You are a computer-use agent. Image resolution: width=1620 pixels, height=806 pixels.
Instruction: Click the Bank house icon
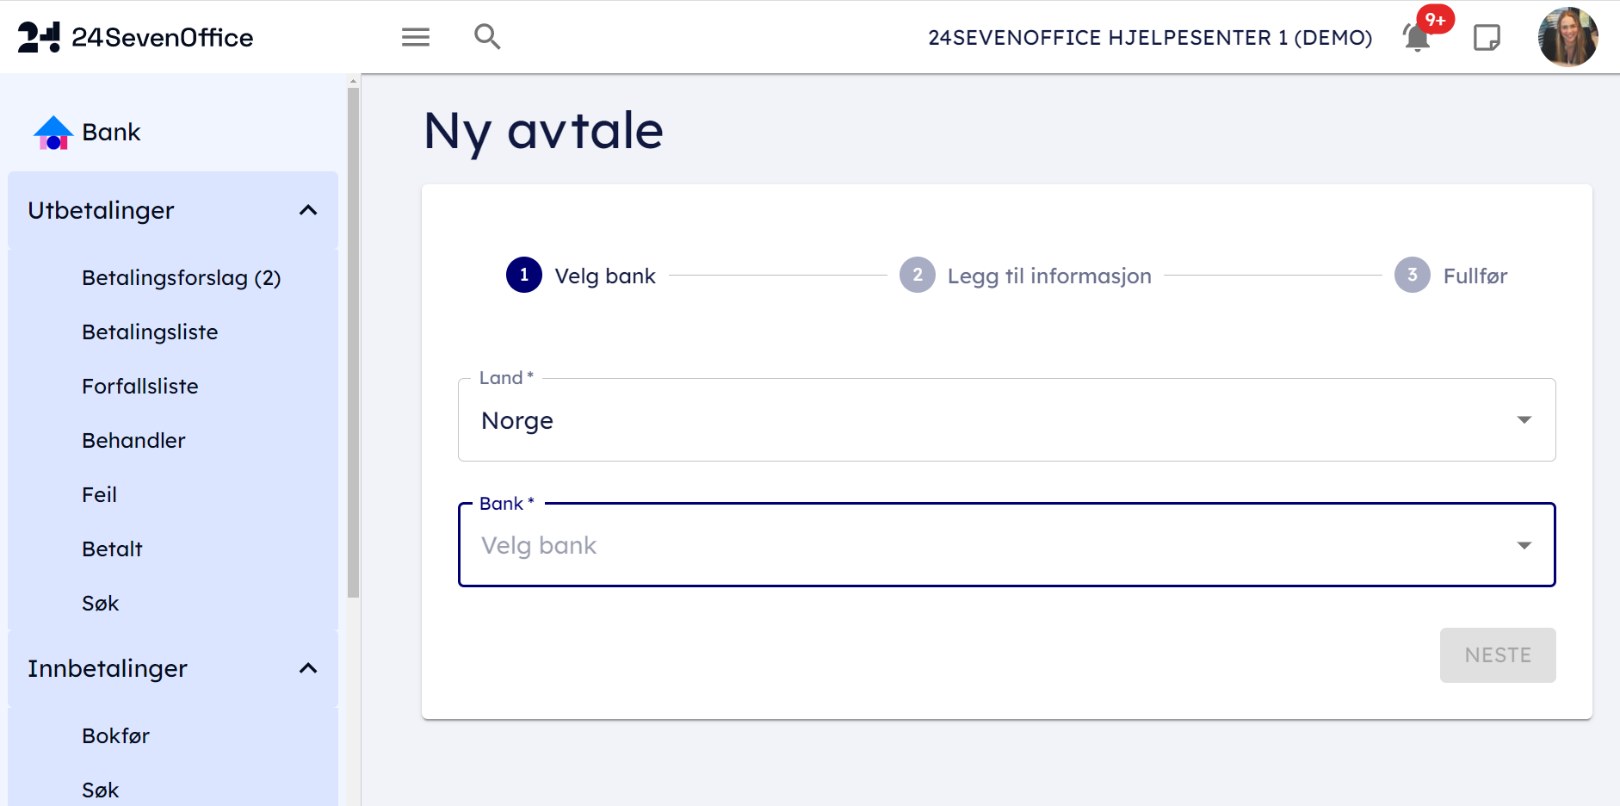click(x=53, y=133)
